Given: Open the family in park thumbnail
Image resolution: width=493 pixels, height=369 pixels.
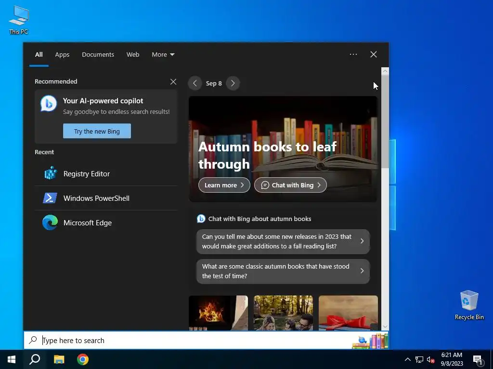Looking at the screenshot, I should pyautogui.click(x=283, y=313).
